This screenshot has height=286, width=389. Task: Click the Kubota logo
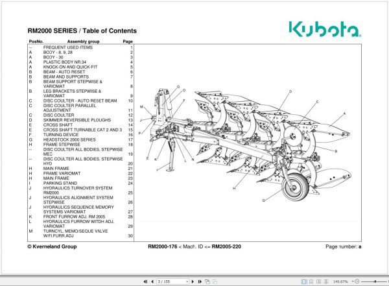tap(325, 29)
